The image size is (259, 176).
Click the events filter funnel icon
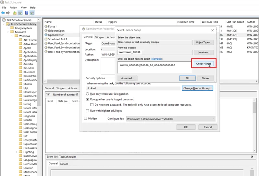[x=48, y=94]
